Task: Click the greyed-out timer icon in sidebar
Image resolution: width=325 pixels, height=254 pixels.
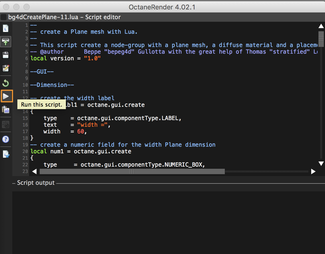Action: point(6,124)
